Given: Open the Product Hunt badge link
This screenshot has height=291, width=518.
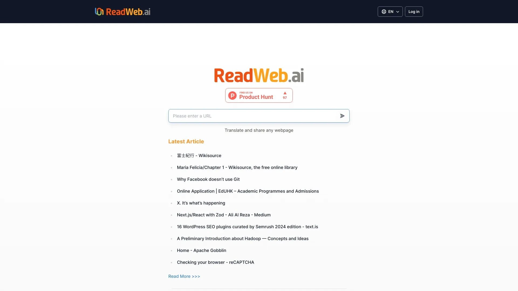Looking at the screenshot, I should tap(259, 95).
